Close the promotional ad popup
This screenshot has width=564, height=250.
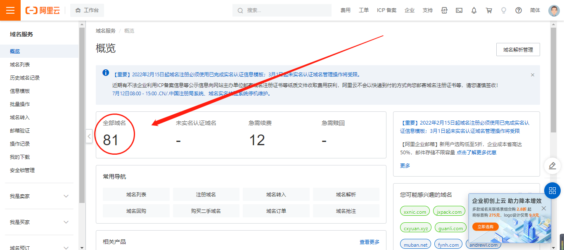(x=543, y=208)
